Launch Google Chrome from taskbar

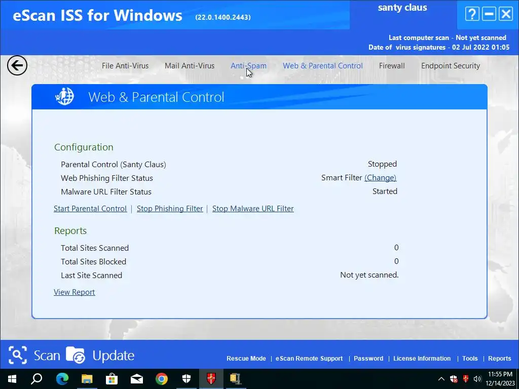tap(162, 379)
